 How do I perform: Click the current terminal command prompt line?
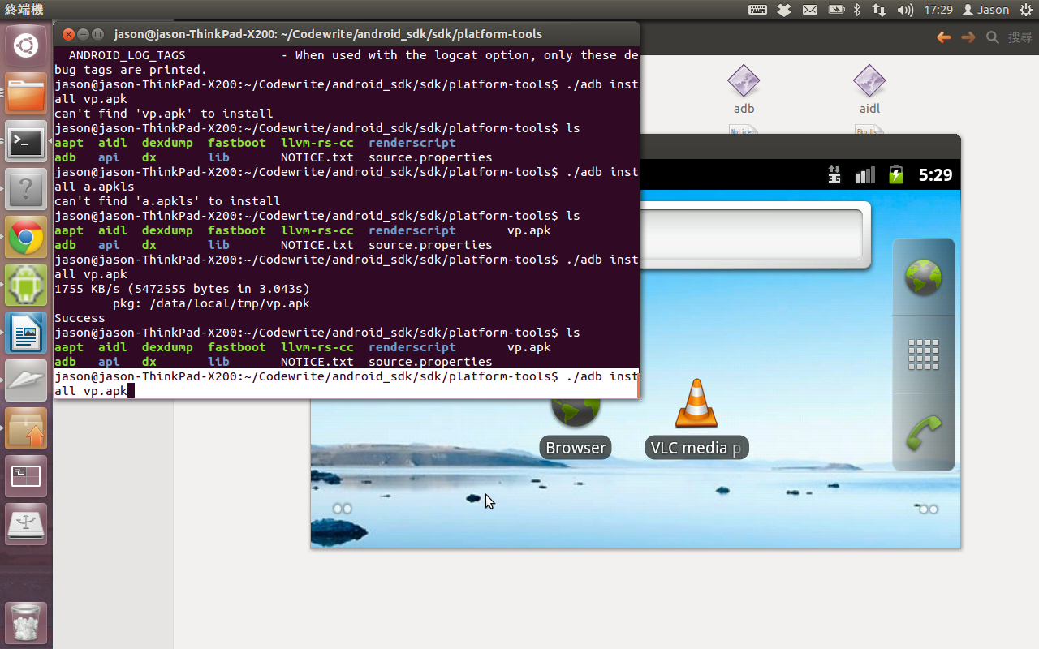click(x=347, y=384)
